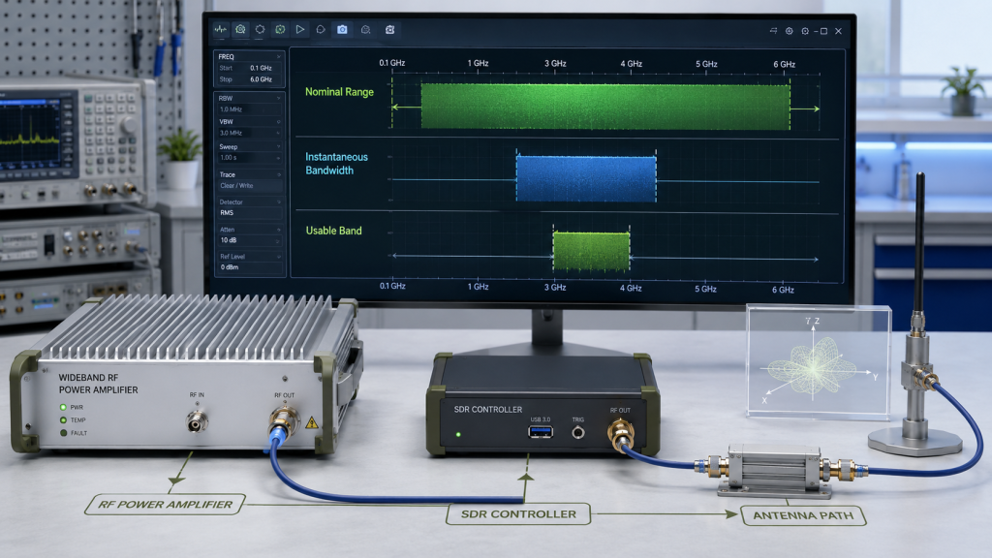Screen dimensions: 992x558
Task: Maximize the analyzer window
Action: (823, 31)
